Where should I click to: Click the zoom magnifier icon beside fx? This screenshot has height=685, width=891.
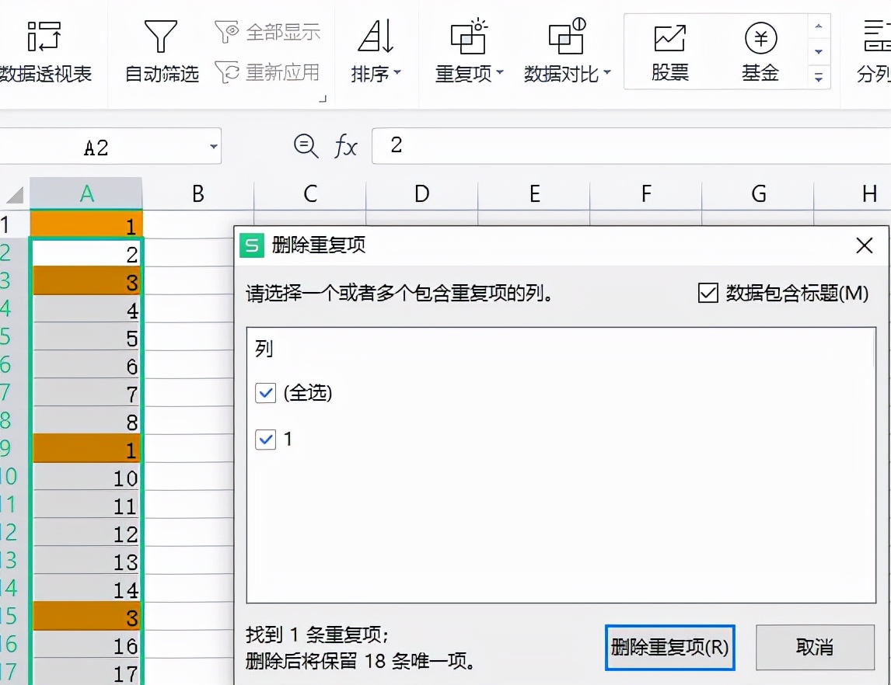(x=306, y=146)
